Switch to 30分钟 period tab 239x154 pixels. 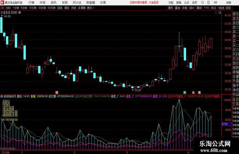click(x=42, y=8)
